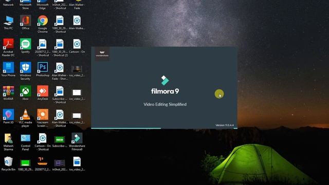Click the Filmora 9 splash logo
329x185 pixels.
tap(165, 85)
